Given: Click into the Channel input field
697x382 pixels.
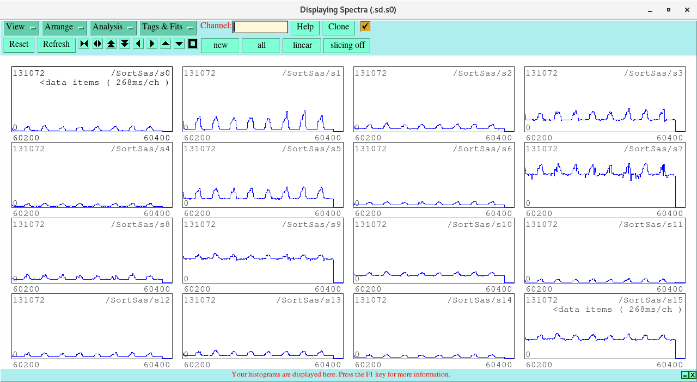Looking at the screenshot, I should pyautogui.click(x=260, y=27).
